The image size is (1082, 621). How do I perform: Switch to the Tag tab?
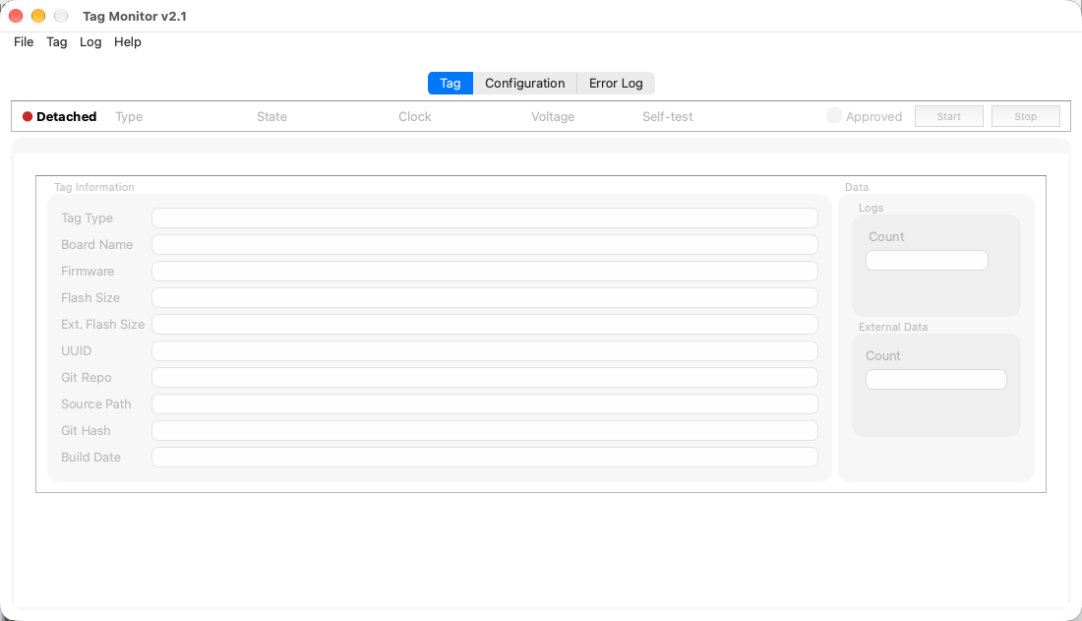(x=451, y=83)
